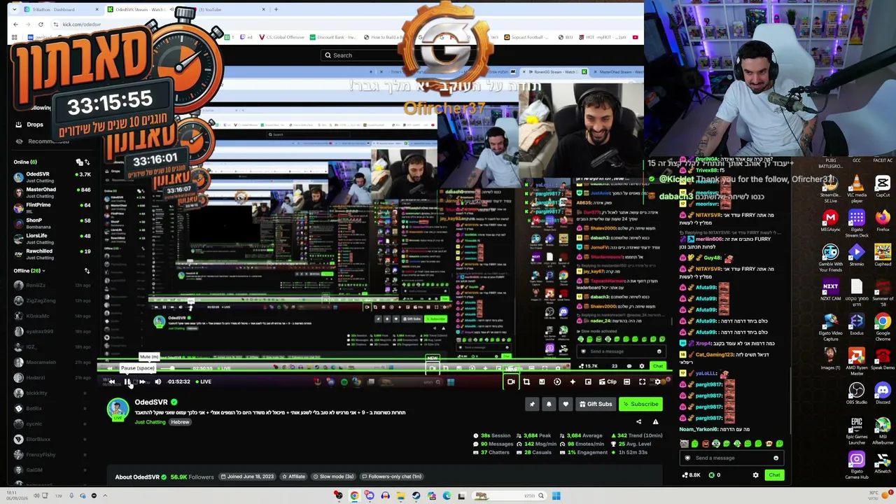The width and height of the screenshot is (896, 504).
Task: Jump to LIVE in the player bar
Action: click(204, 381)
